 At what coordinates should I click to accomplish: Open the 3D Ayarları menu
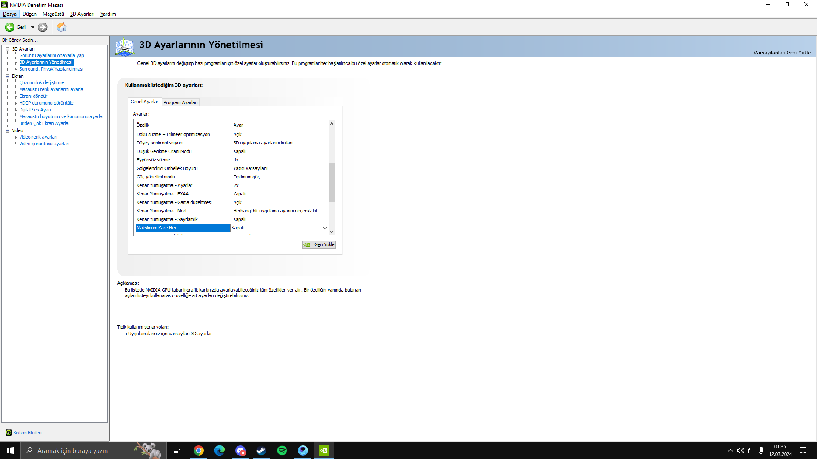click(x=82, y=14)
